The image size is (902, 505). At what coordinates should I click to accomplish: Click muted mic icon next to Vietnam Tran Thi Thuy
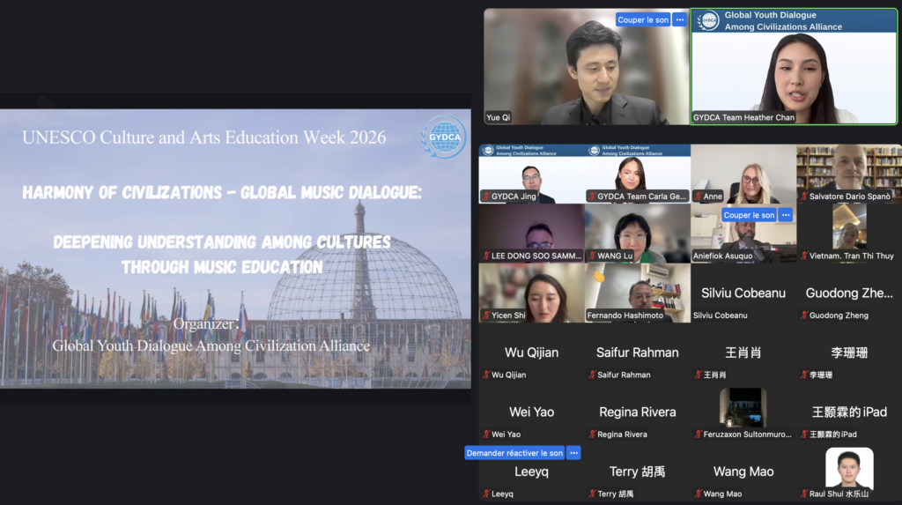(803, 256)
